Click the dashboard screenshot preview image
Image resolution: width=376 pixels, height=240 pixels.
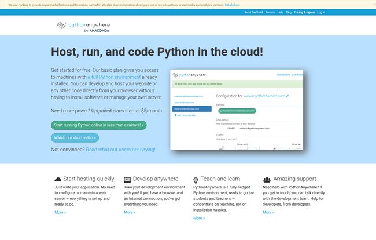(237, 110)
